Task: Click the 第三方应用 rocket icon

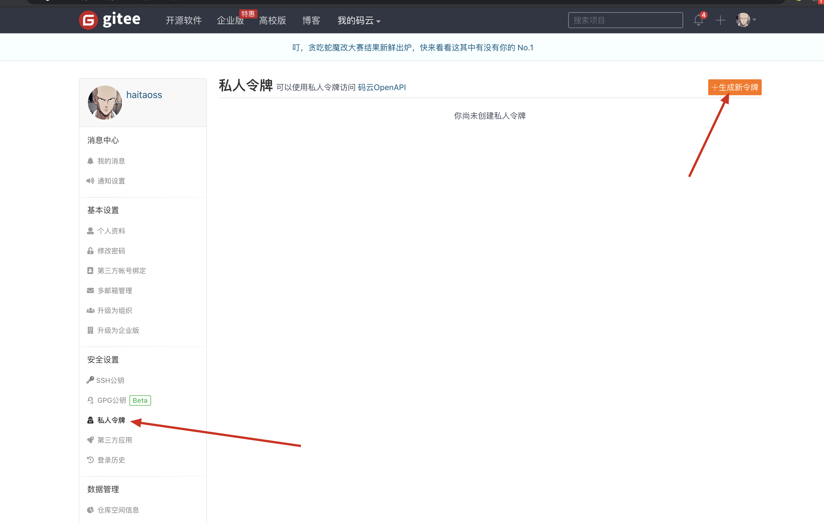Action: [90, 440]
